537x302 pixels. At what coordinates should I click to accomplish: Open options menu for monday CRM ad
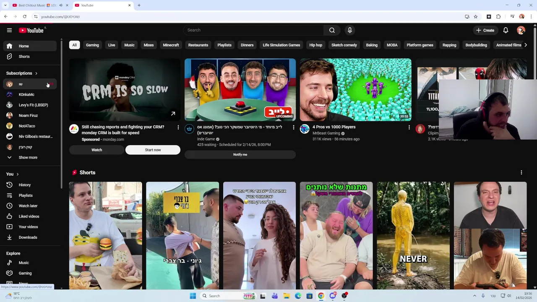(x=178, y=128)
